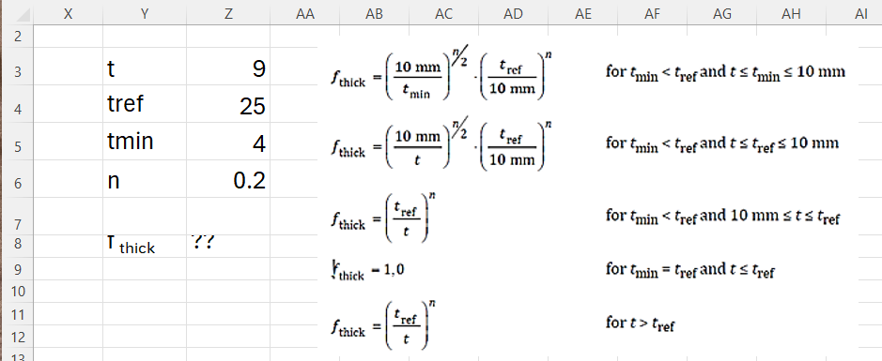This screenshot has width=882, height=361.
Task: Click the cell containing value 4
Action: pyautogui.click(x=228, y=142)
